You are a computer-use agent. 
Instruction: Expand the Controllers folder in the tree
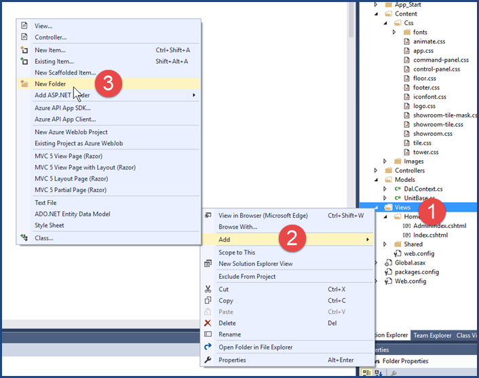377,171
